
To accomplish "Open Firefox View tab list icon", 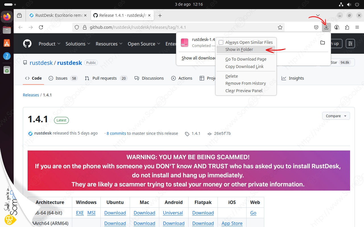I will tap(19, 15).
